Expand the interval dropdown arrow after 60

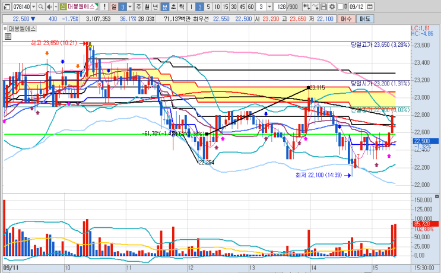click(x=269, y=7)
